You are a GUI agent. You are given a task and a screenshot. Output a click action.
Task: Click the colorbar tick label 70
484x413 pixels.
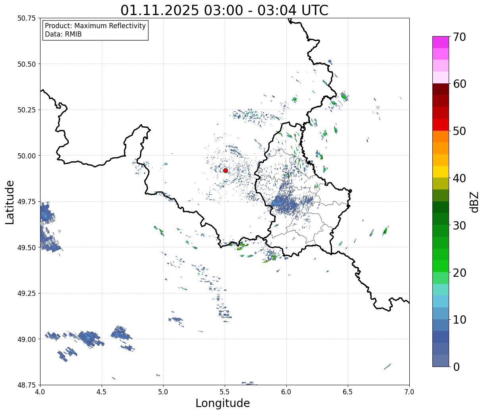[x=459, y=37]
